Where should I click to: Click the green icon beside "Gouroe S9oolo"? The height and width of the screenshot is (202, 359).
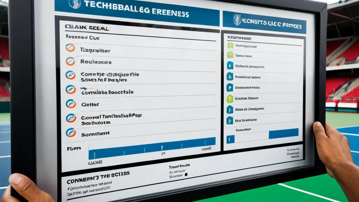point(230,99)
